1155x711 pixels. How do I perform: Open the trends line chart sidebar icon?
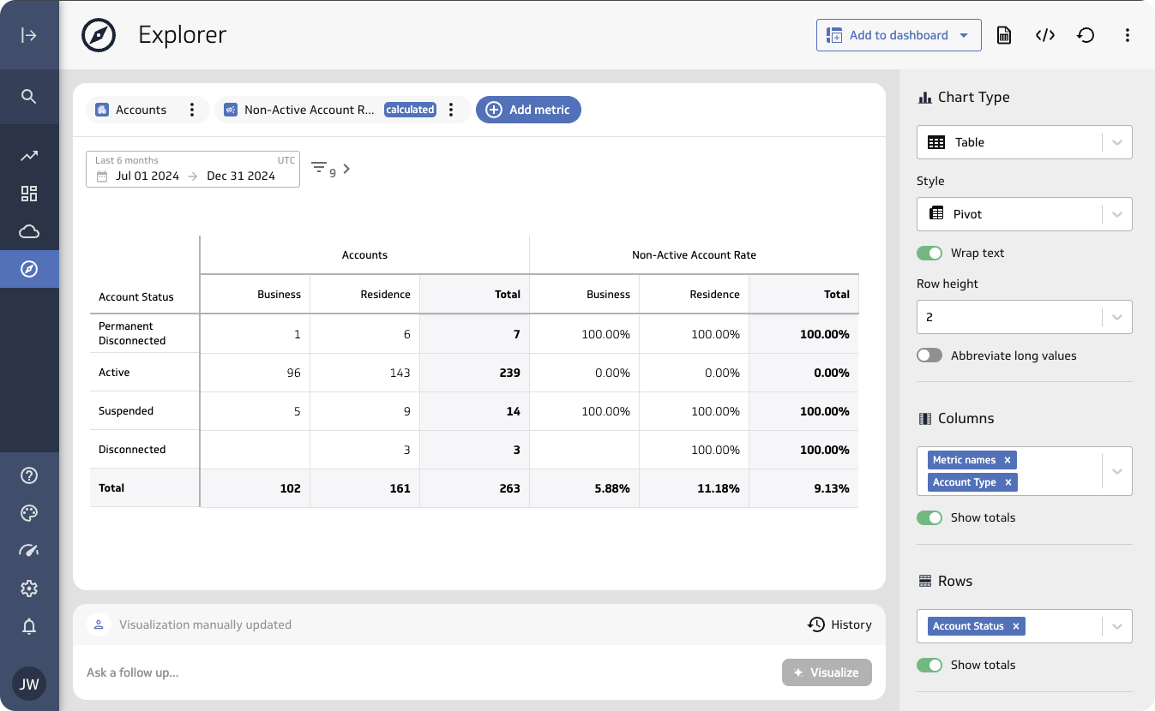point(29,156)
